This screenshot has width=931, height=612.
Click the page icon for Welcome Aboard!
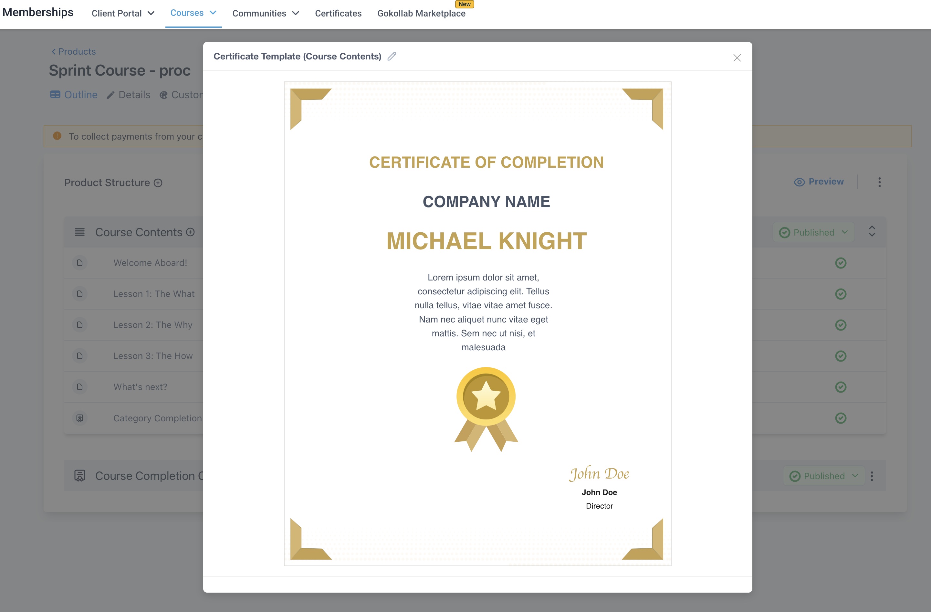[80, 263]
